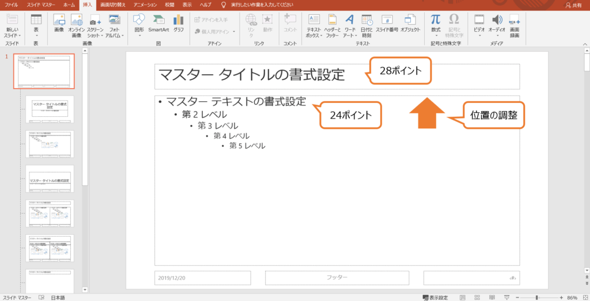Screen dimensions: 590x301
Task: Click the フッター placeholder
Action: pyautogui.click(x=336, y=278)
